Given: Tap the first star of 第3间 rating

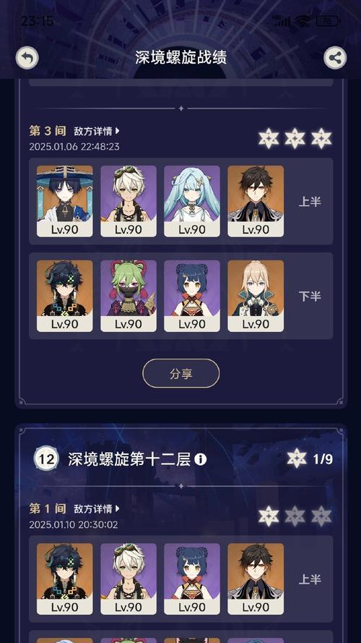Looking at the screenshot, I should pos(269,139).
